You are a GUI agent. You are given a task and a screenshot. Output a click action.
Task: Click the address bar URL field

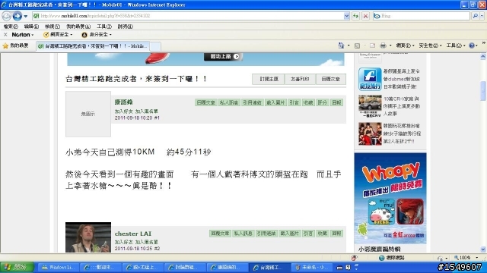point(188,16)
